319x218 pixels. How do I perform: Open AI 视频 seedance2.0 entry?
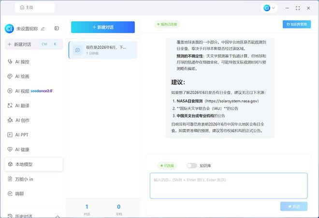pos(34,91)
